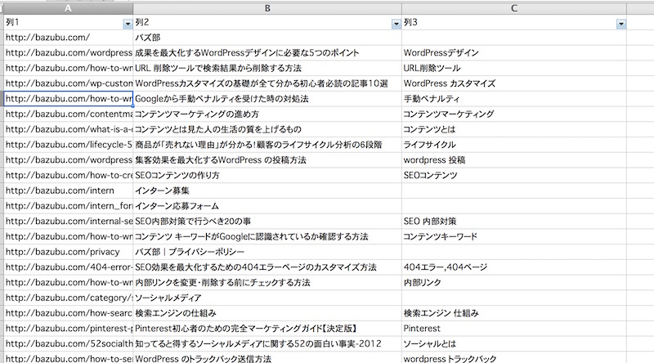This screenshot has width=654, height=363.
Task: Open the 列1 filter dropdown
Action: coord(127,23)
